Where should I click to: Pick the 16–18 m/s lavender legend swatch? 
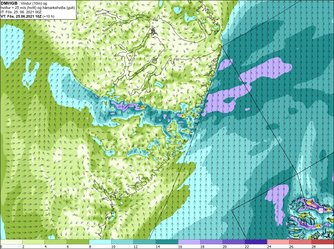pos(189,242)
